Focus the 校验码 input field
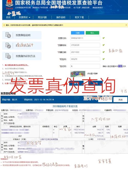 coord(85,59)
